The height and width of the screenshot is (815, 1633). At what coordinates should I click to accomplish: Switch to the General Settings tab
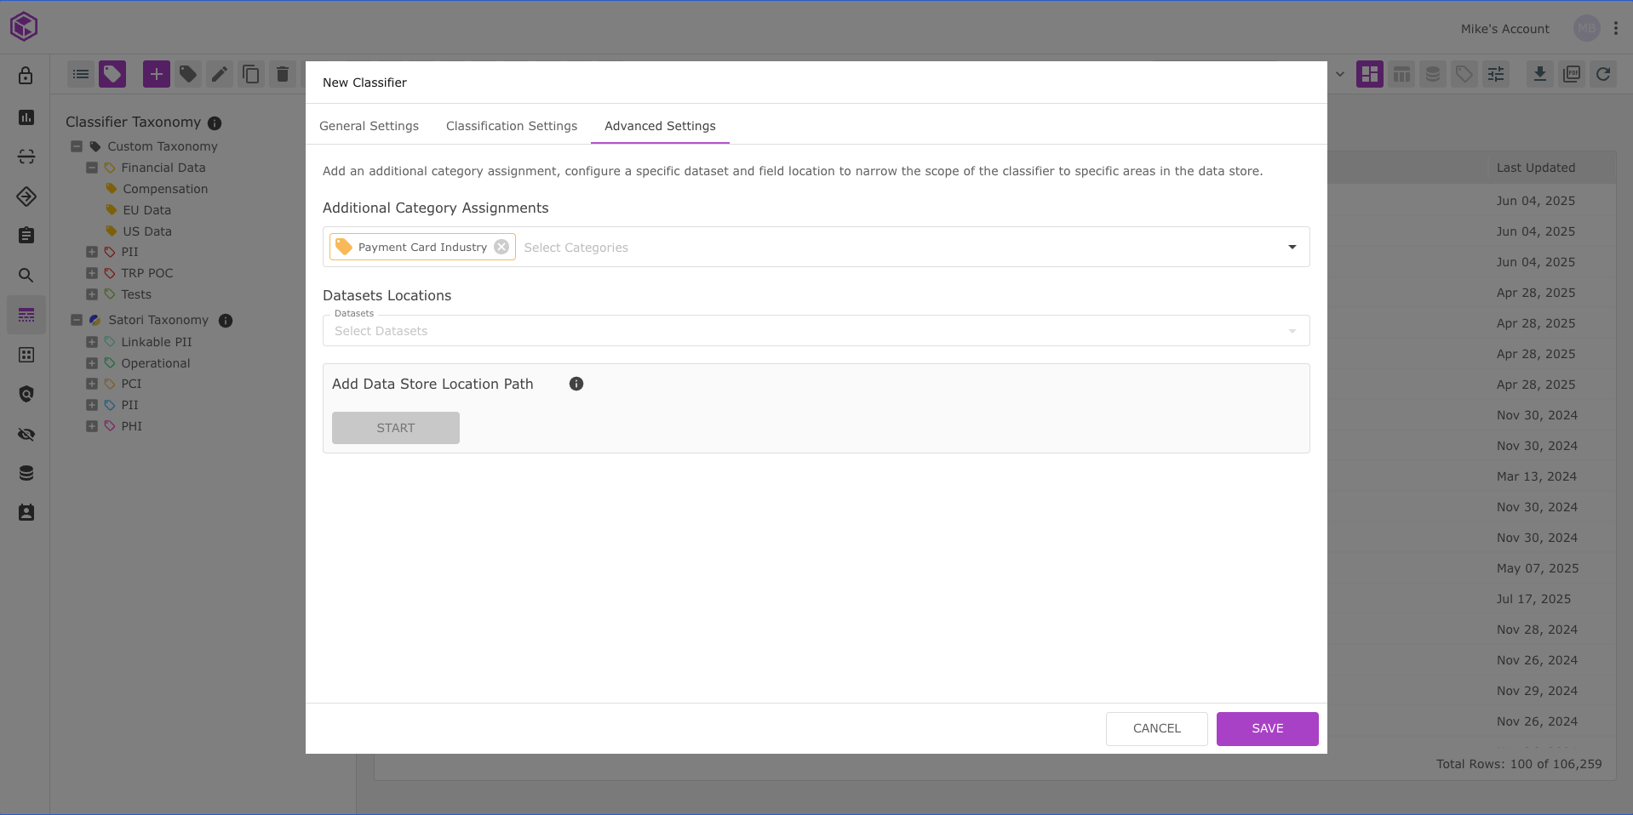coord(369,126)
